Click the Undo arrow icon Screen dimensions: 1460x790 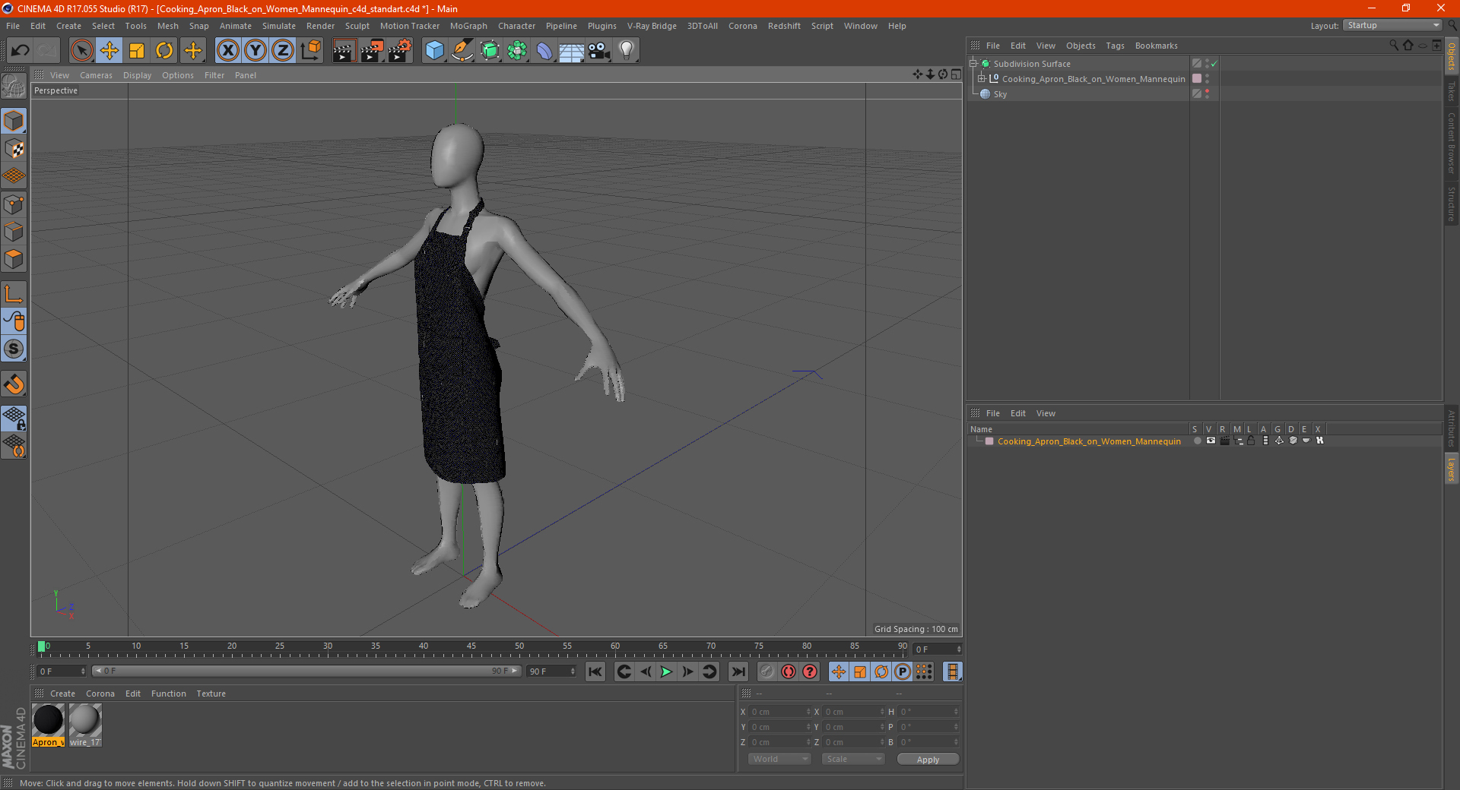(x=21, y=51)
